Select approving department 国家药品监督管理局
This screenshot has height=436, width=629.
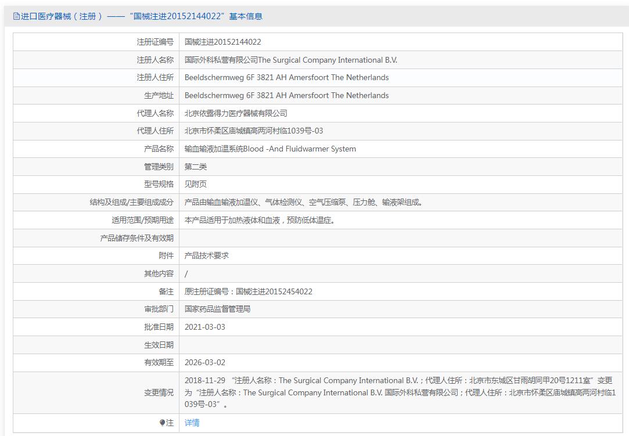click(x=217, y=309)
